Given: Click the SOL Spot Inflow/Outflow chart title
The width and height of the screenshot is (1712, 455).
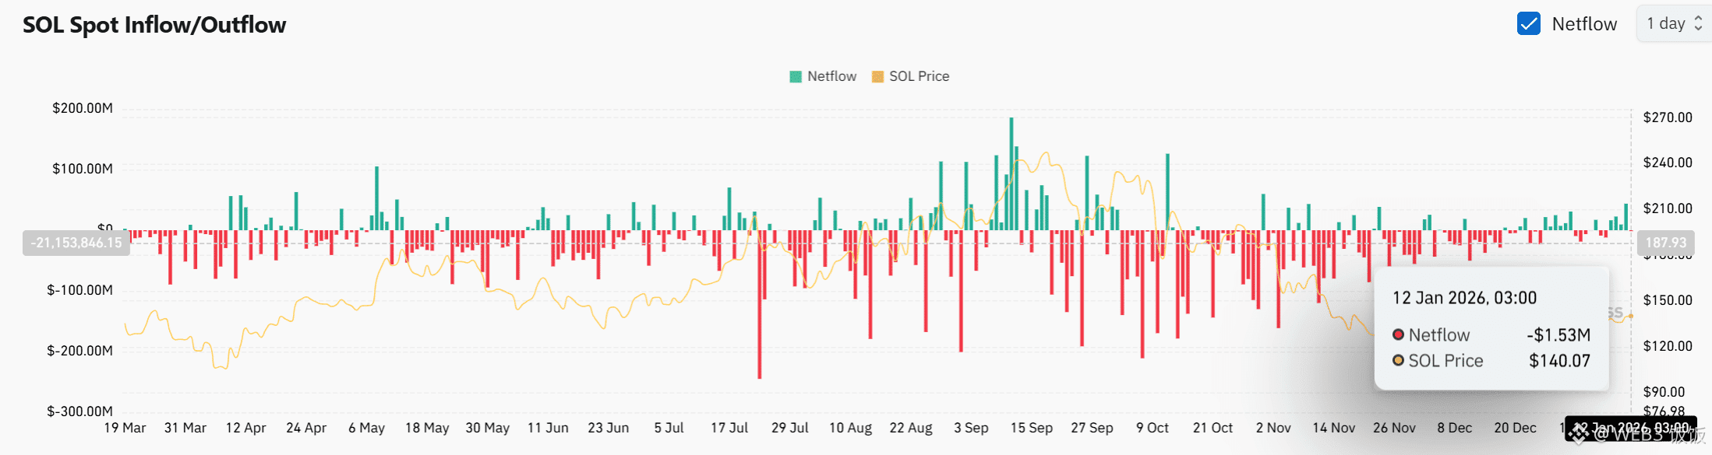Looking at the screenshot, I should [x=154, y=25].
